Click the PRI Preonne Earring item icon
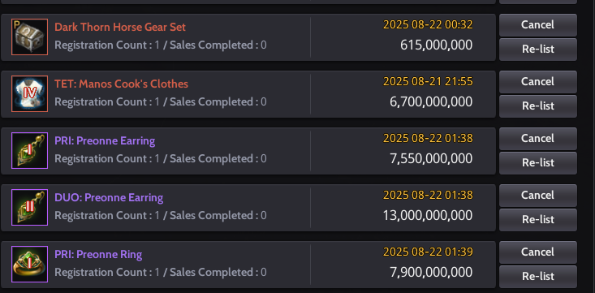This screenshot has width=595, height=293. pos(29,150)
